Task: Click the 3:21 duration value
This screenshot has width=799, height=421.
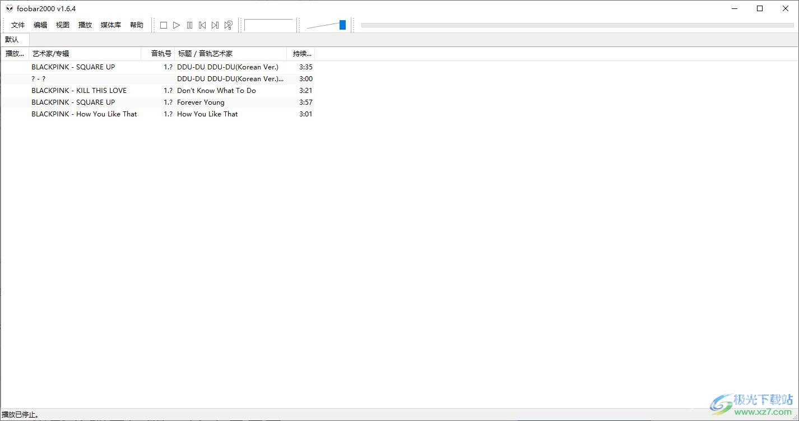Action: coord(306,91)
